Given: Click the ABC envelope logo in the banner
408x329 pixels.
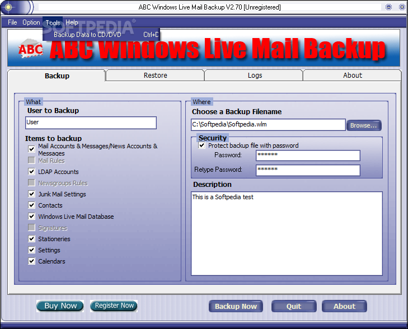Looking at the screenshot, I should (x=30, y=49).
